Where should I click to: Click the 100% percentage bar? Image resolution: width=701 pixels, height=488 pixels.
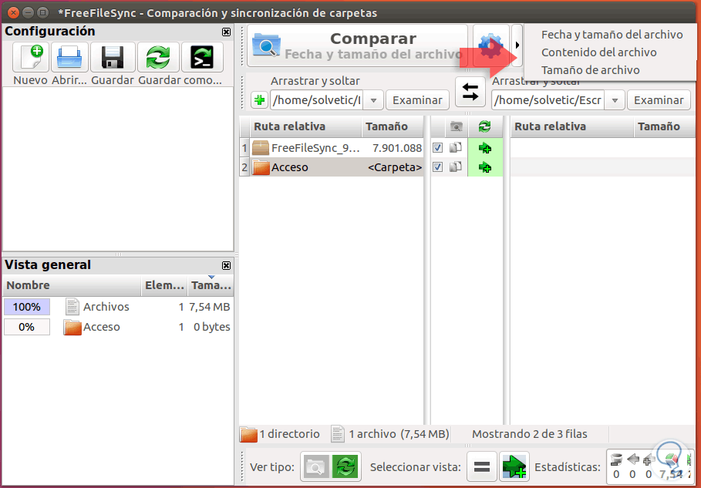[27, 307]
